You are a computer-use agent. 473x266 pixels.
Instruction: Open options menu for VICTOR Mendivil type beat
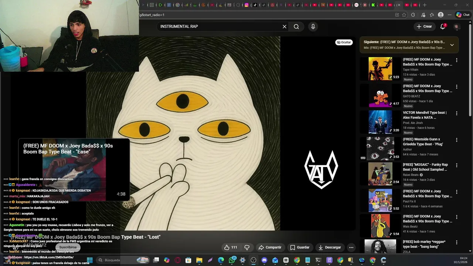point(457,113)
